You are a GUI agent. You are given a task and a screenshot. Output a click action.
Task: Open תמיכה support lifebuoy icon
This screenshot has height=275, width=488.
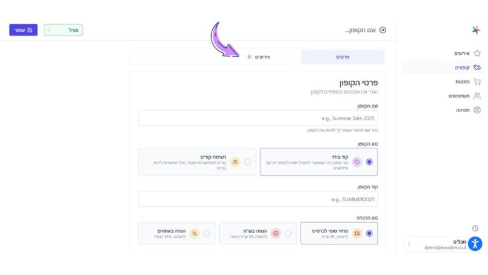coord(477,109)
